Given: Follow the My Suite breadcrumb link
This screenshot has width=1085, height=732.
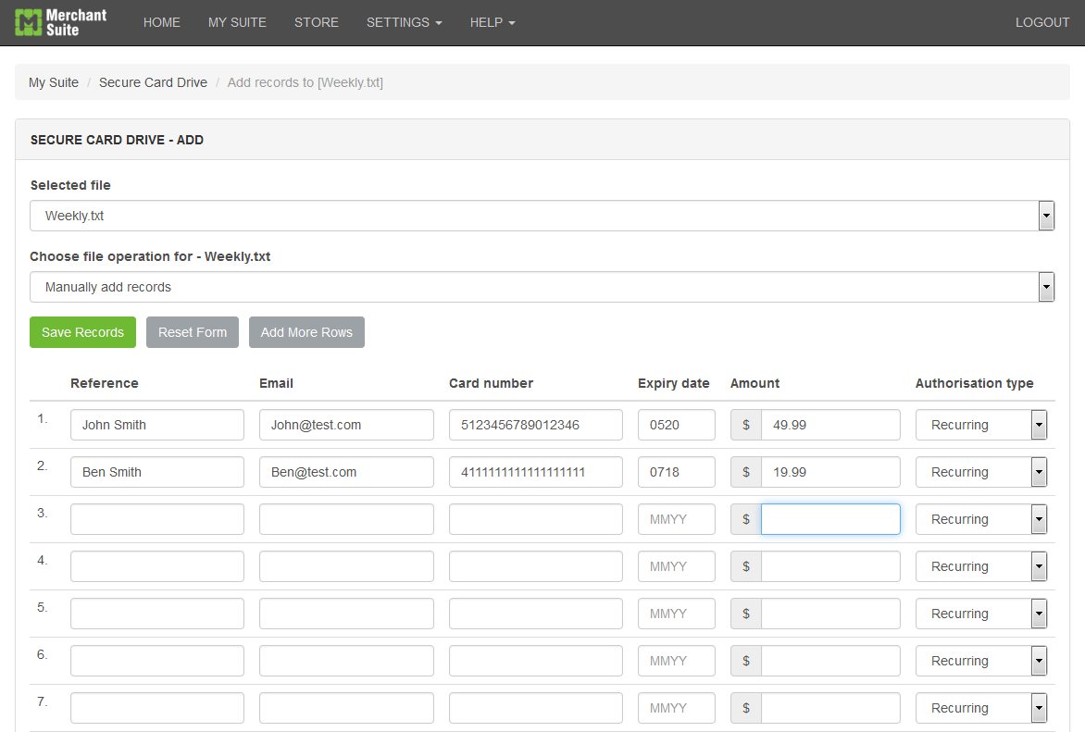Looking at the screenshot, I should 54,82.
